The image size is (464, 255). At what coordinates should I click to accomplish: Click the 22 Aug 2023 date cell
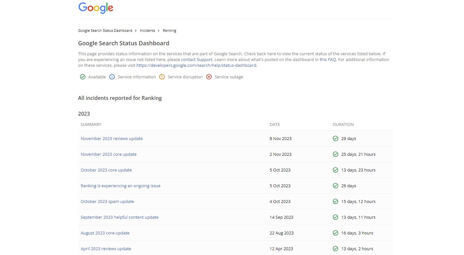pyautogui.click(x=282, y=233)
